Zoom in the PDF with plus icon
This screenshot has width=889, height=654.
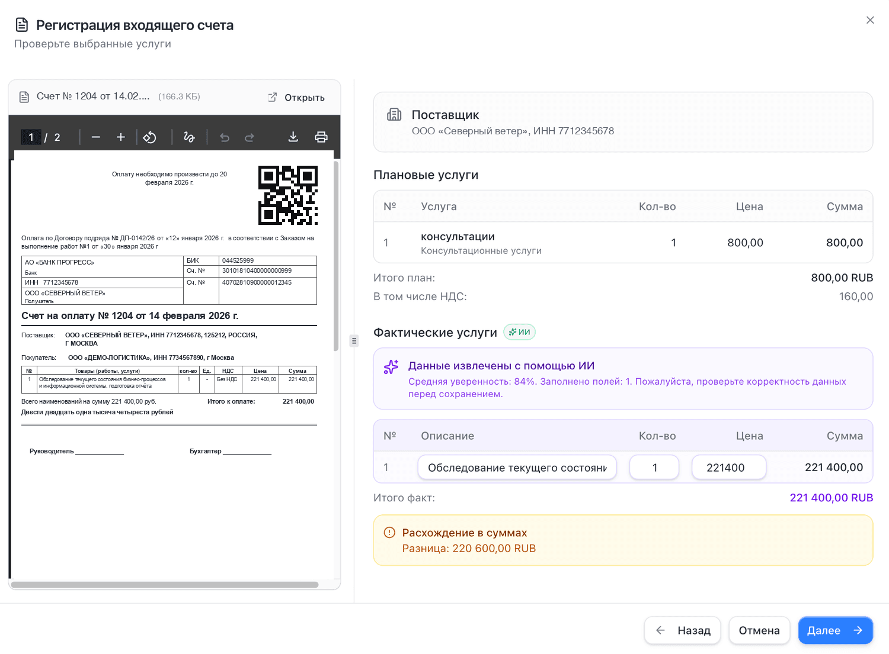click(121, 137)
